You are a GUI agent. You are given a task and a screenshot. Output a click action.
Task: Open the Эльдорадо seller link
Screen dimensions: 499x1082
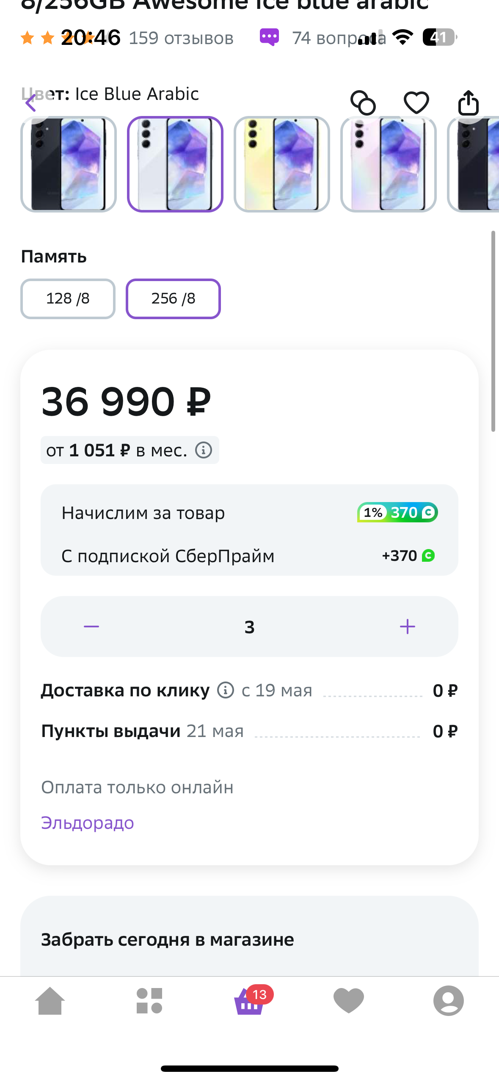88,823
